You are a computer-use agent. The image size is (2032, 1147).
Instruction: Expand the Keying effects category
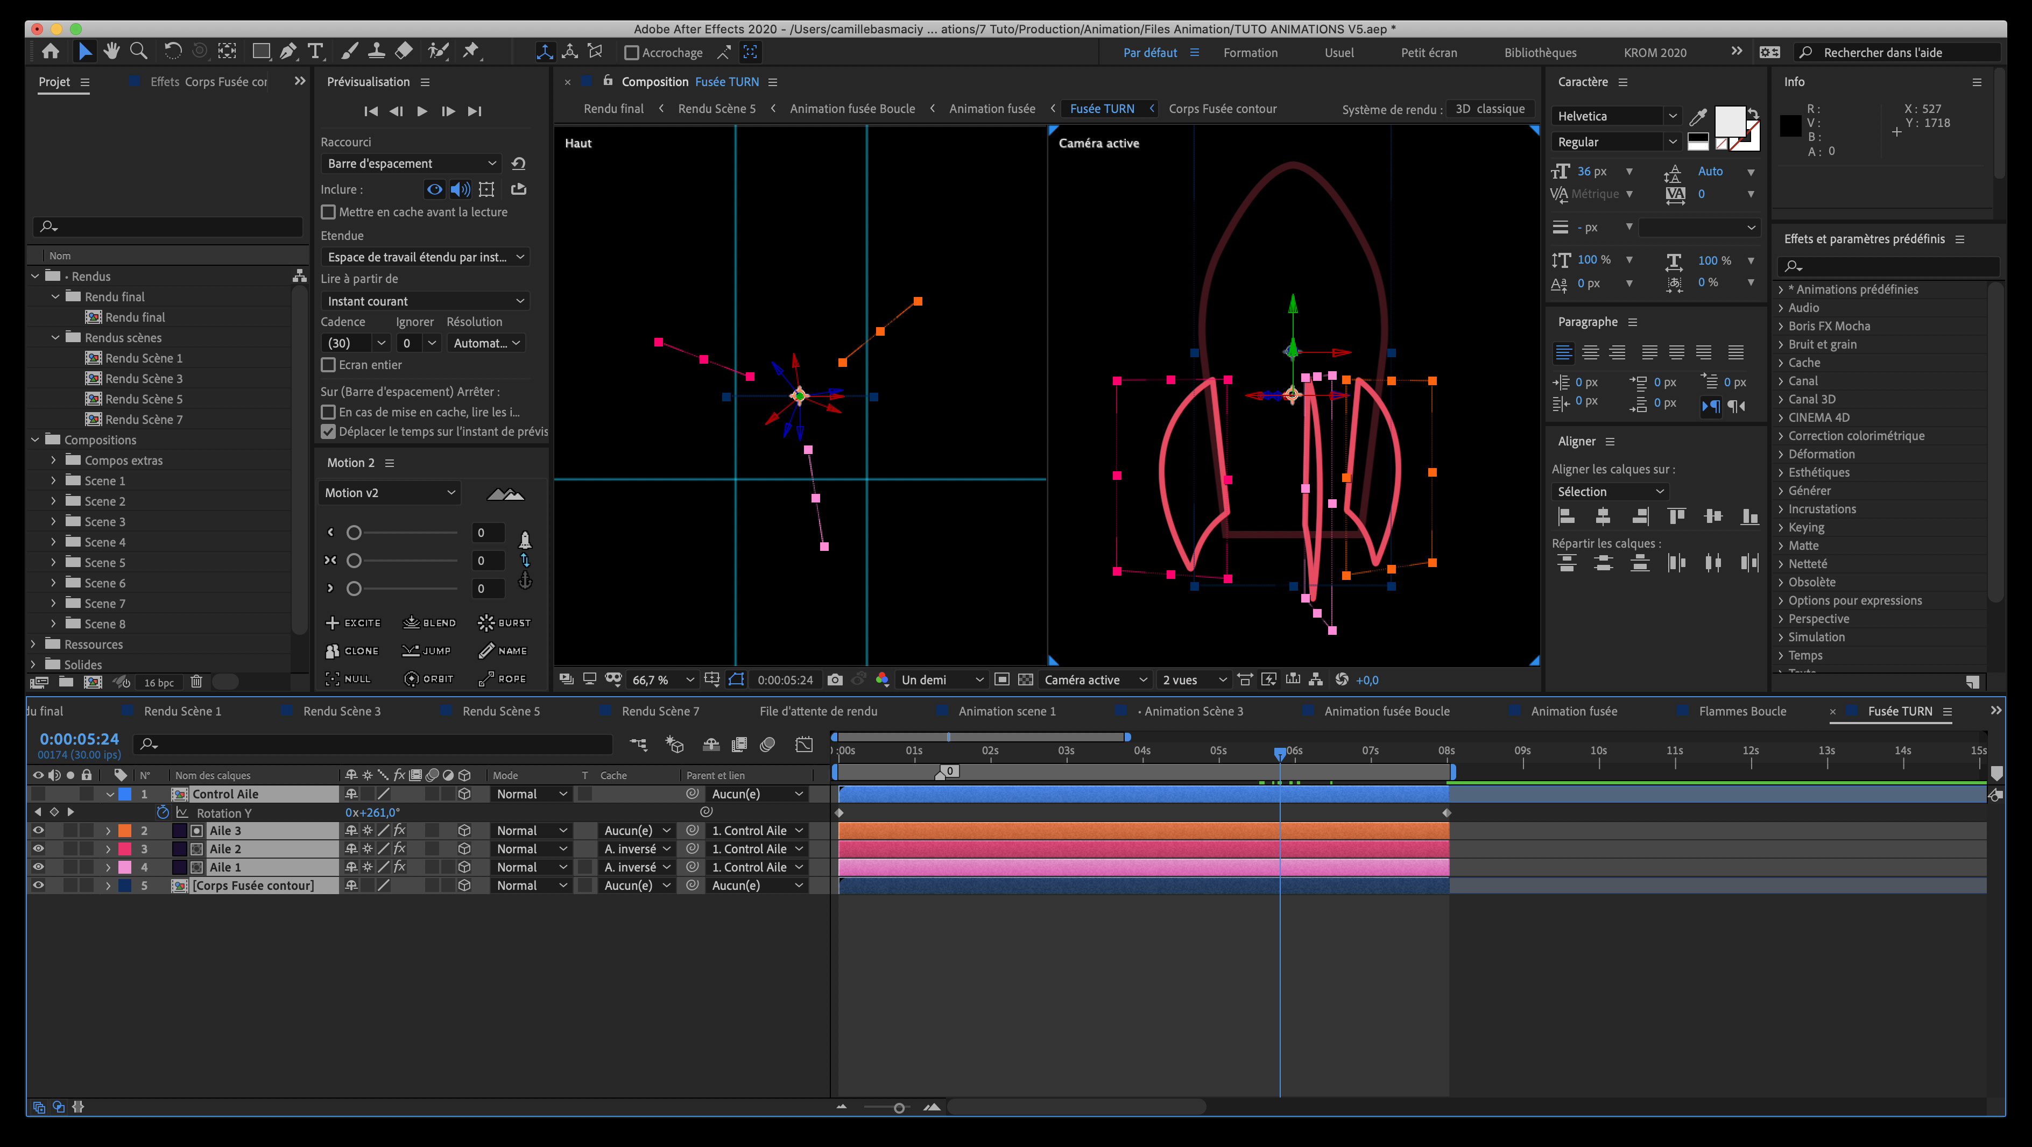pyautogui.click(x=1781, y=527)
